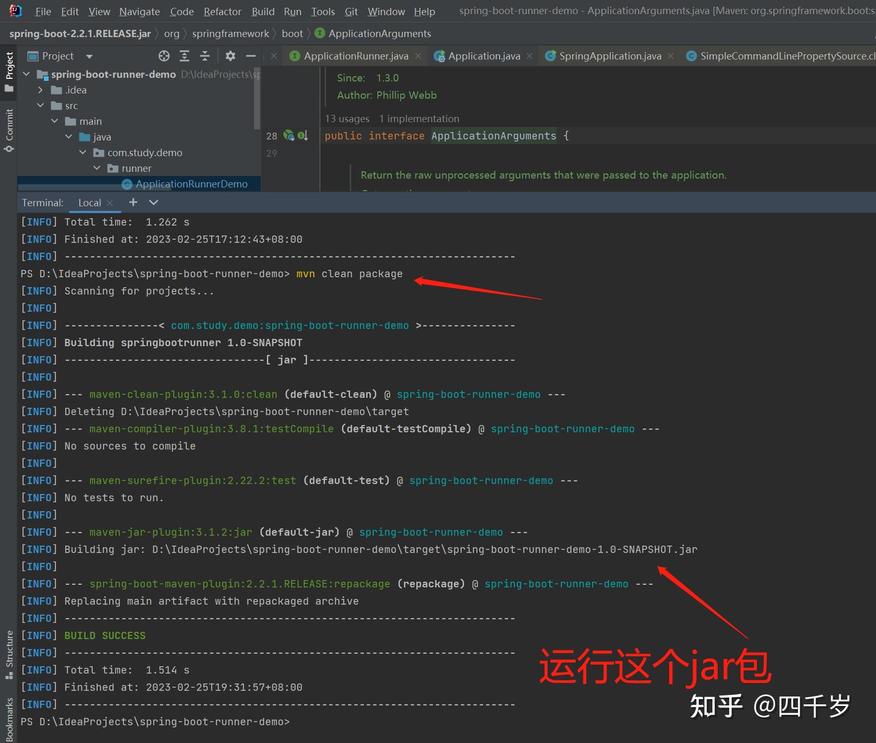Image resolution: width=876 pixels, height=743 pixels.
Task: Open Project panel settings gear
Action: click(230, 56)
